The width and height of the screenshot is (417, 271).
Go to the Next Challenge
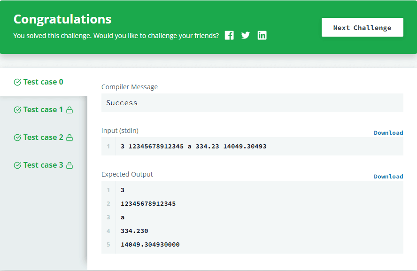point(362,27)
